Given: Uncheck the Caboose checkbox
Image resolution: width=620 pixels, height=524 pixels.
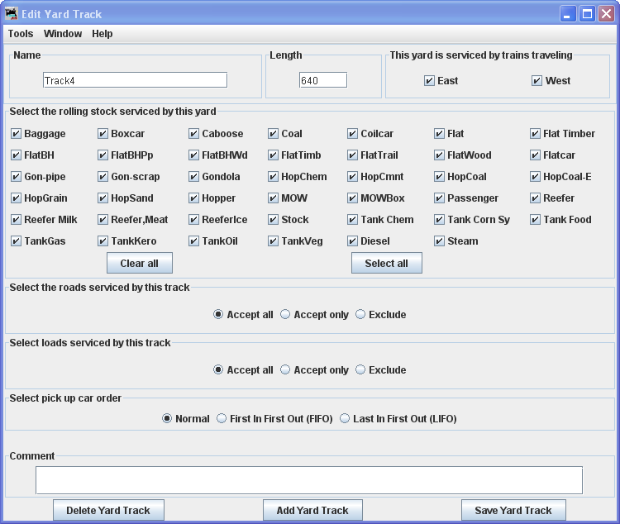Looking at the screenshot, I should (x=194, y=134).
